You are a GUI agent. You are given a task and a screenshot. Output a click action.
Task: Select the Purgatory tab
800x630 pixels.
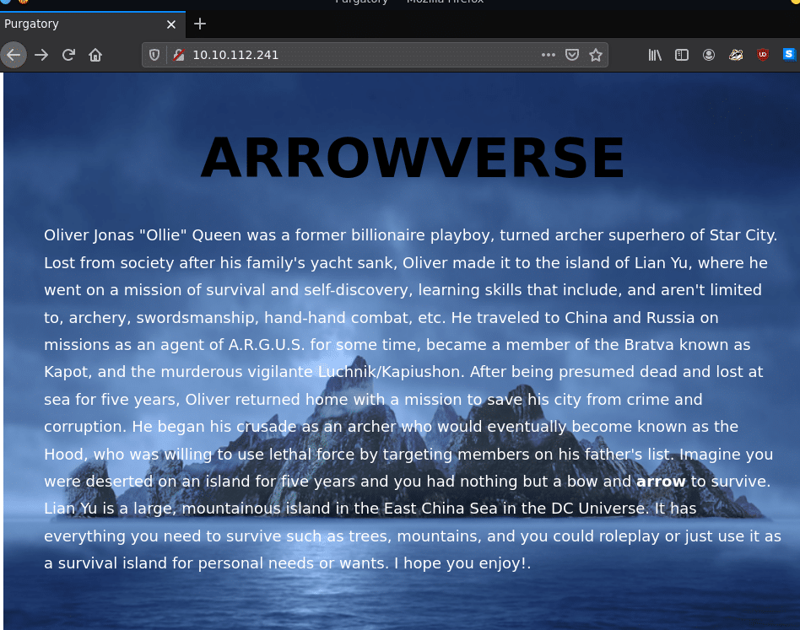pos(92,24)
